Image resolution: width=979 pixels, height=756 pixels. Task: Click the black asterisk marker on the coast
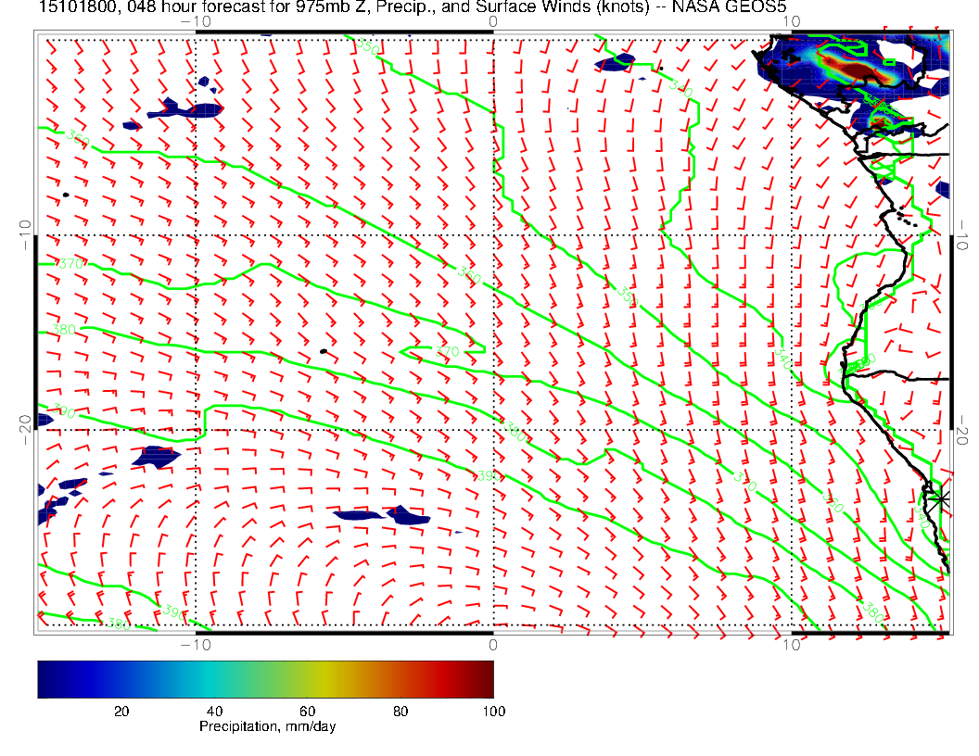tap(940, 498)
